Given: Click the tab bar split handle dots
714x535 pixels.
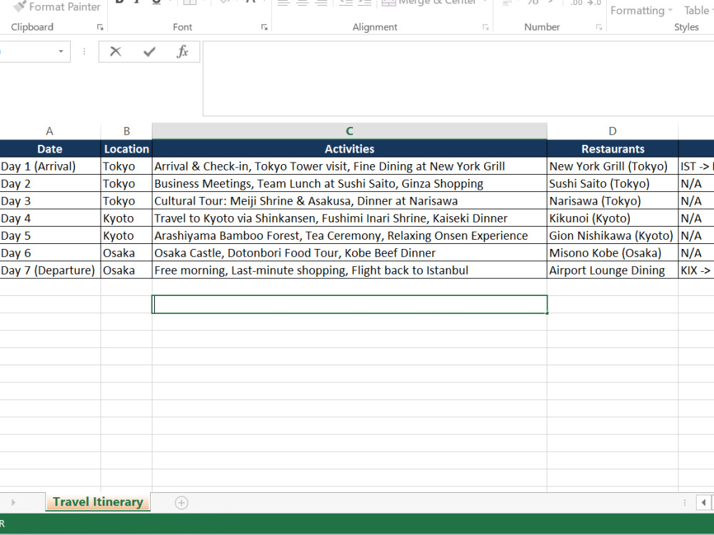Looking at the screenshot, I should coord(685,502).
